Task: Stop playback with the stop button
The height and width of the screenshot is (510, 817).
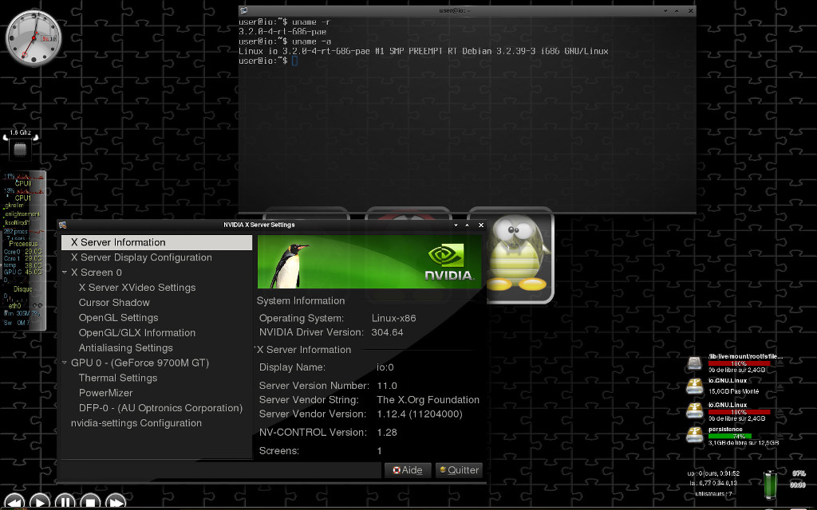Action: [90, 502]
